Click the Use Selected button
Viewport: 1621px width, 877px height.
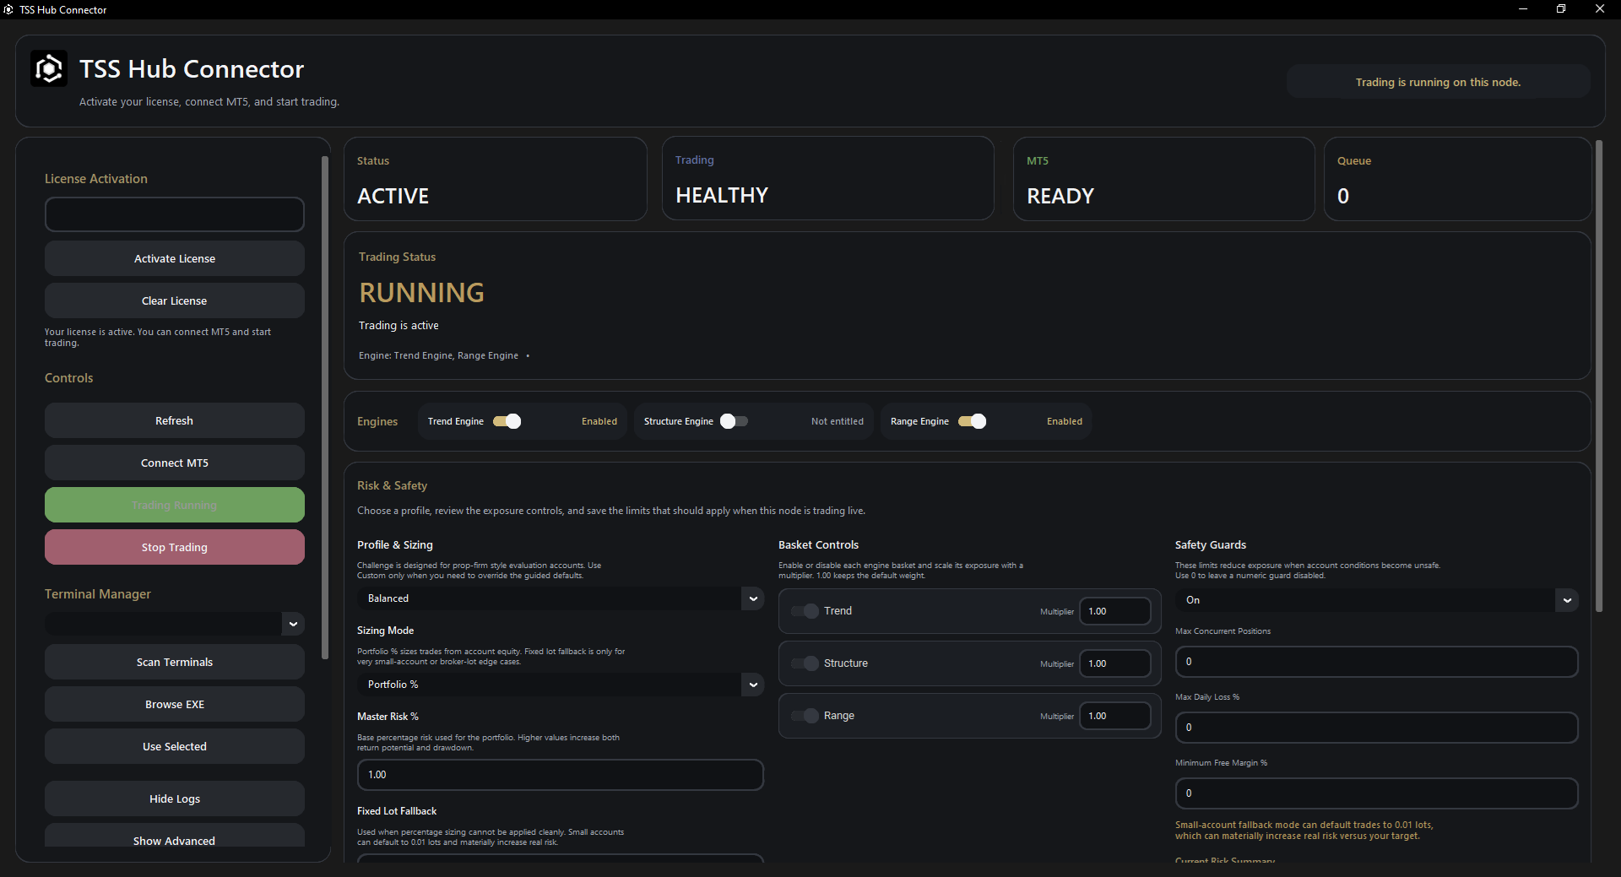(x=175, y=746)
